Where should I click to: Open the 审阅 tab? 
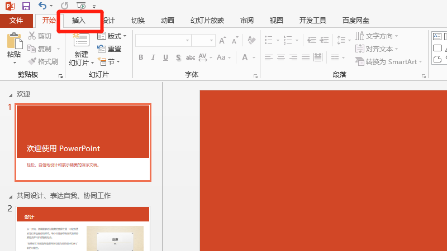pyautogui.click(x=247, y=21)
